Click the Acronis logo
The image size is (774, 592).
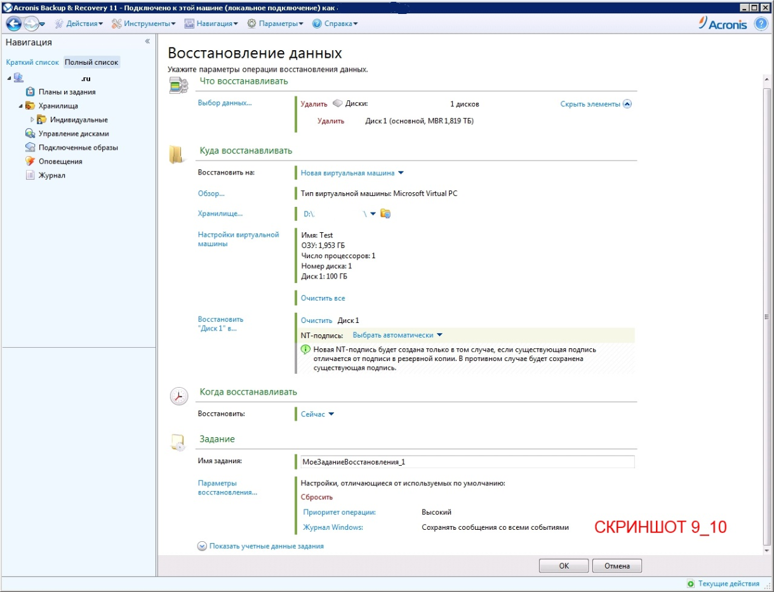[x=723, y=23]
